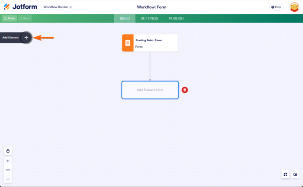Select the Starting Point: Form node

[x=150, y=43]
